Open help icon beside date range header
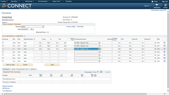This screenshot has width=169, height=95. coord(25,36)
